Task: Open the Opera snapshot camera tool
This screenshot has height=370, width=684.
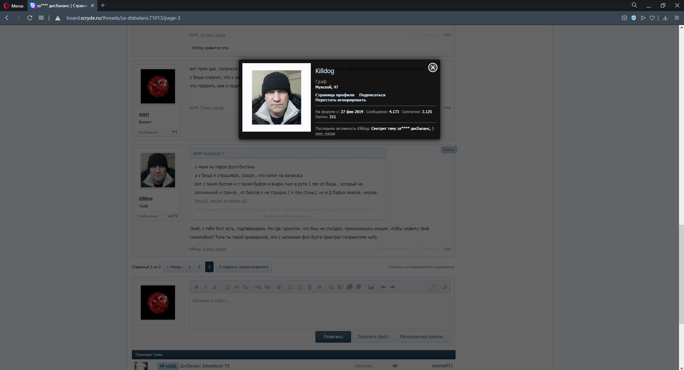Action: [x=624, y=17]
